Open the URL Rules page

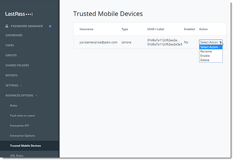coord(16,156)
